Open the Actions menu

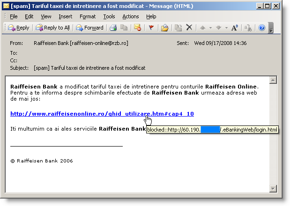(x=131, y=17)
